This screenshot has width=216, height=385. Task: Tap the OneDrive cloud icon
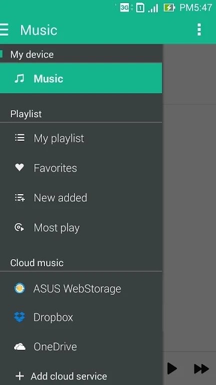coord(19,347)
